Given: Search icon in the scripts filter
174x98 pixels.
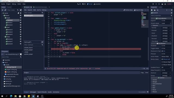Looking at the screenshot, I should (x=42, y=13).
